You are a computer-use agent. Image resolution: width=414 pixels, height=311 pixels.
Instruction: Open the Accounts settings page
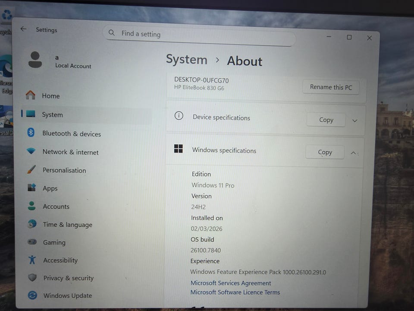click(87, 206)
